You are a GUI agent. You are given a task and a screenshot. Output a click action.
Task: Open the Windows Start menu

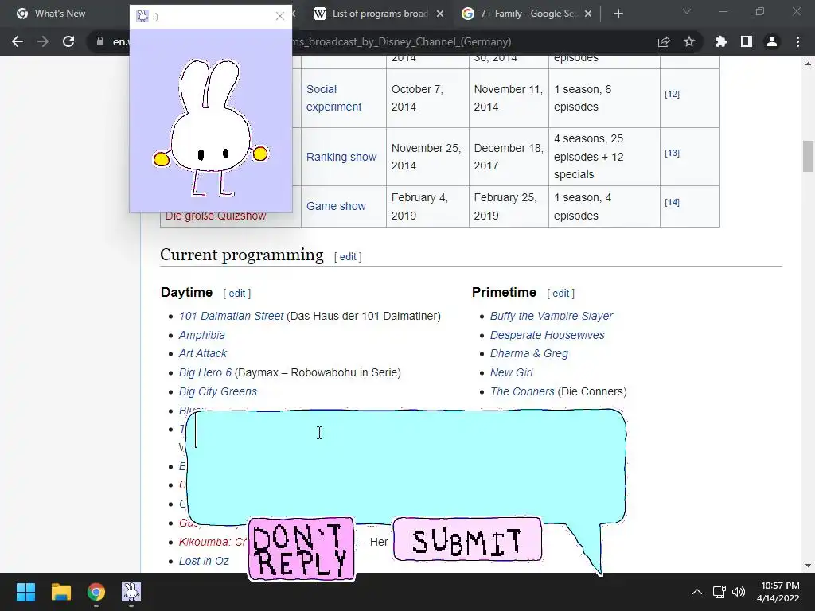point(25,592)
